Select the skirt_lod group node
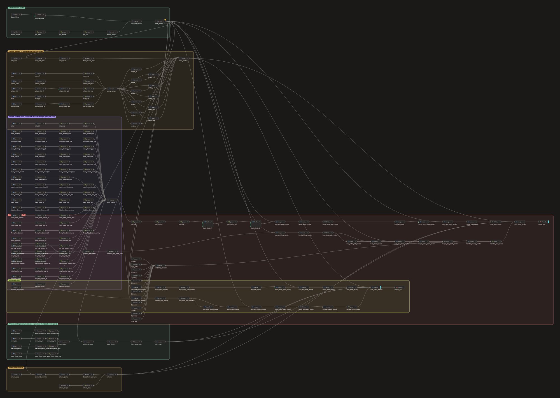The width and height of the screenshot is (560, 398). pos(88,124)
